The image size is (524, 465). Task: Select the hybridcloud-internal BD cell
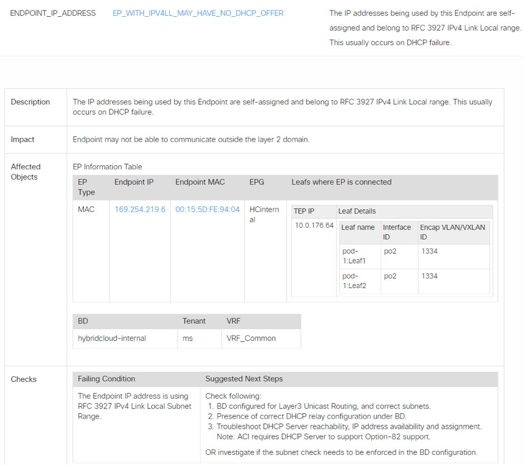[112, 338]
